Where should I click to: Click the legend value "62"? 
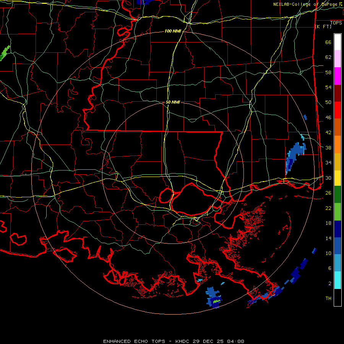(328, 57)
